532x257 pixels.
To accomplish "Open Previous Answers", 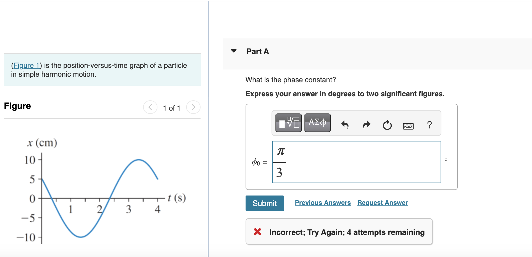I will pyautogui.click(x=322, y=203).
